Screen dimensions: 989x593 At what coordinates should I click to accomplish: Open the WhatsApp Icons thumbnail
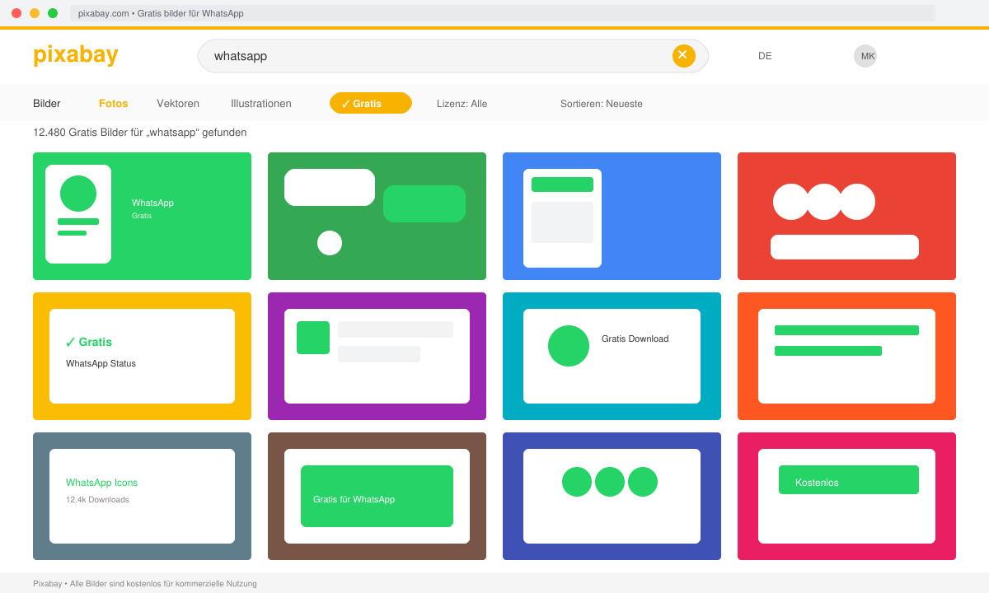click(142, 496)
